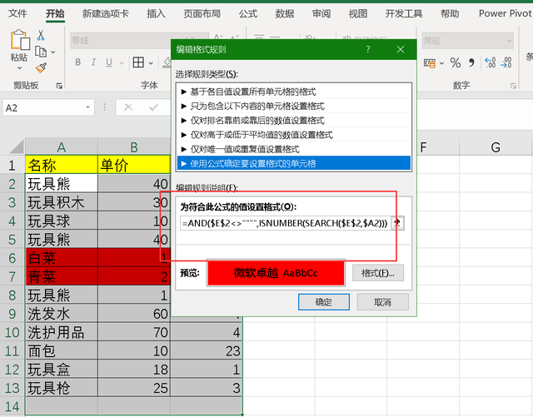Click the yellow header cell 名称

tap(61, 165)
